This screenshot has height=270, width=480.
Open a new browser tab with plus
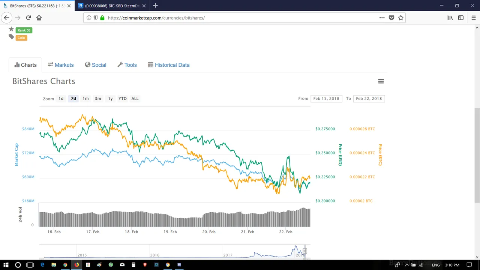pos(155,6)
